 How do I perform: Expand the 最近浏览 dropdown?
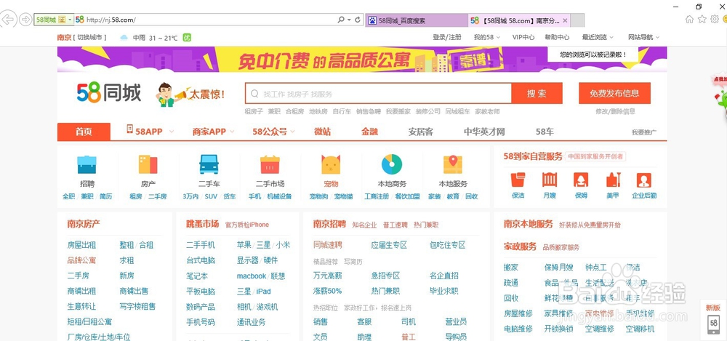(x=598, y=37)
